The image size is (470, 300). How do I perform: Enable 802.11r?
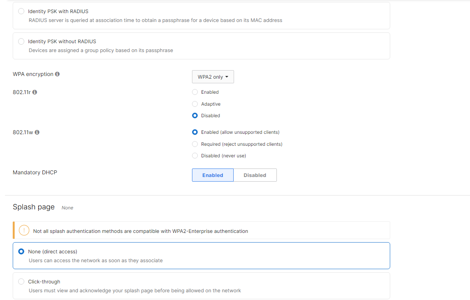pyautogui.click(x=195, y=92)
